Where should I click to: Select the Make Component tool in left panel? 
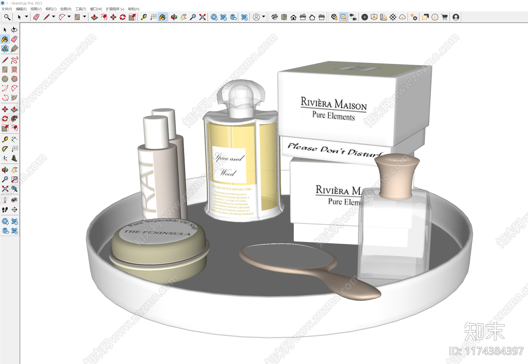point(5,49)
